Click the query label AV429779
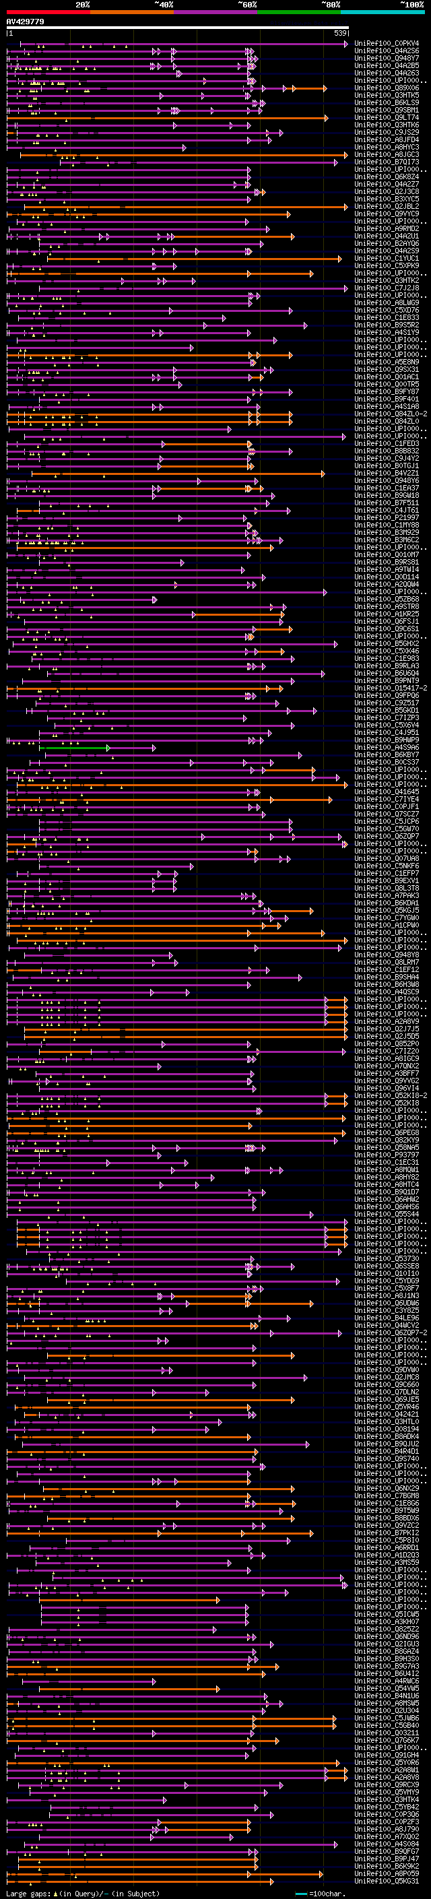 click(x=25, y=22)
